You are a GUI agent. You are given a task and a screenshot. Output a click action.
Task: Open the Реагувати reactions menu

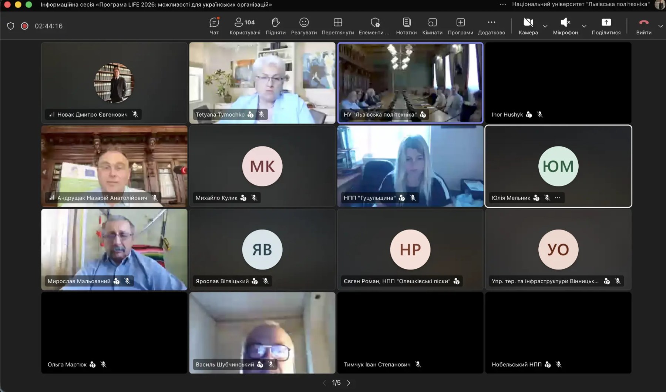(x=304, y=26)
